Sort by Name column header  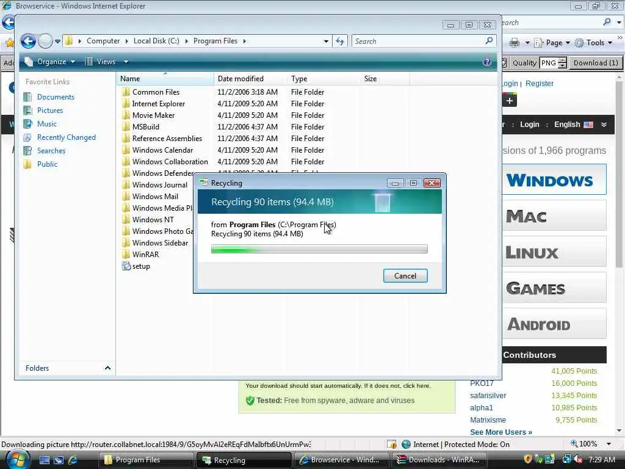tap(165, 79)
